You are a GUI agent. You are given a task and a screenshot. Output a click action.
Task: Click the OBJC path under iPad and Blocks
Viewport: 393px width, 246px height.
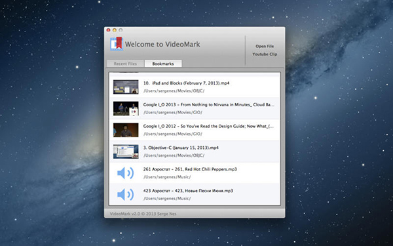[174, 91]
